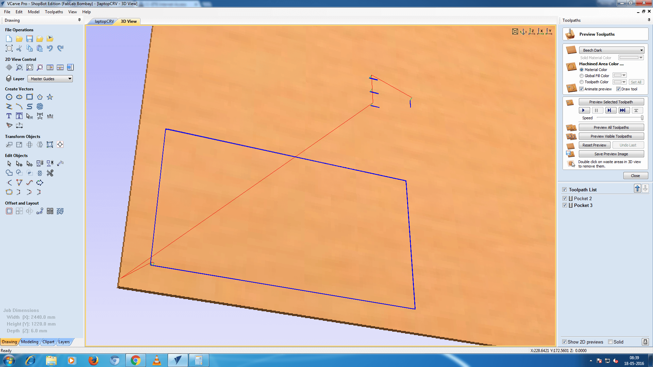Click Zoom to fit in 3D view
Viewport: 653px width, 367px height.
point(515,32)
